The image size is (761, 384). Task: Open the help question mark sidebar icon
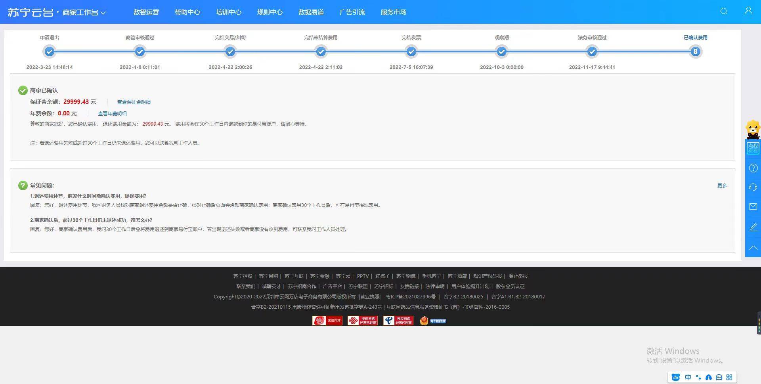[753, 168]
